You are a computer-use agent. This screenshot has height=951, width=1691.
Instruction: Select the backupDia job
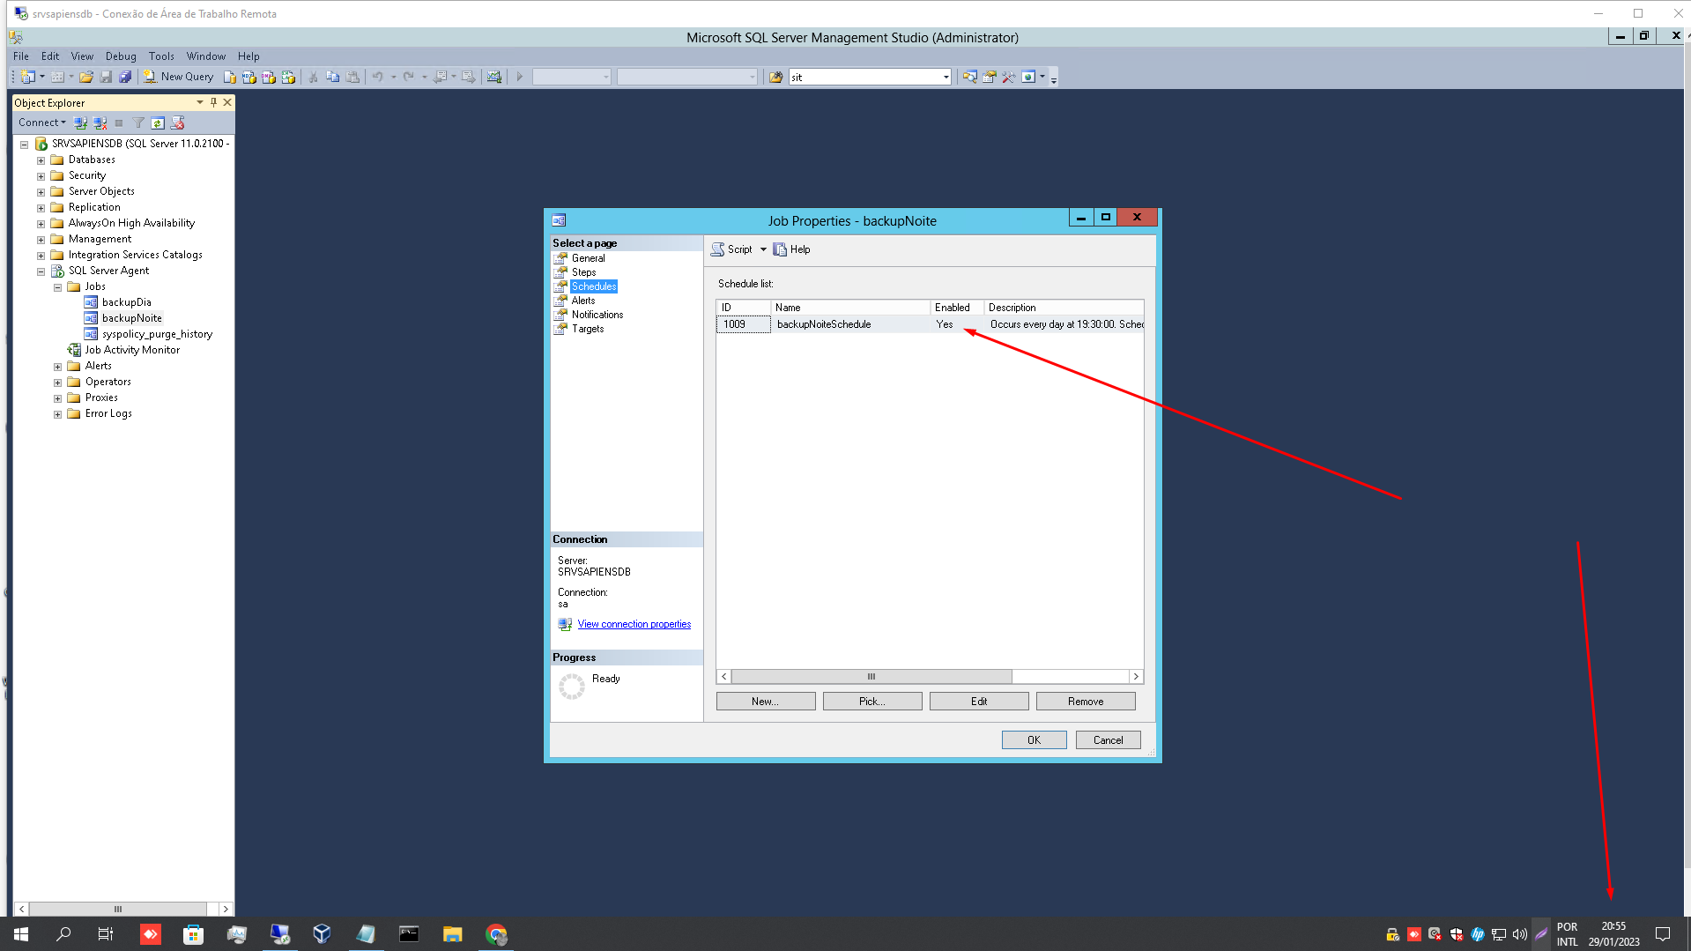126,302
